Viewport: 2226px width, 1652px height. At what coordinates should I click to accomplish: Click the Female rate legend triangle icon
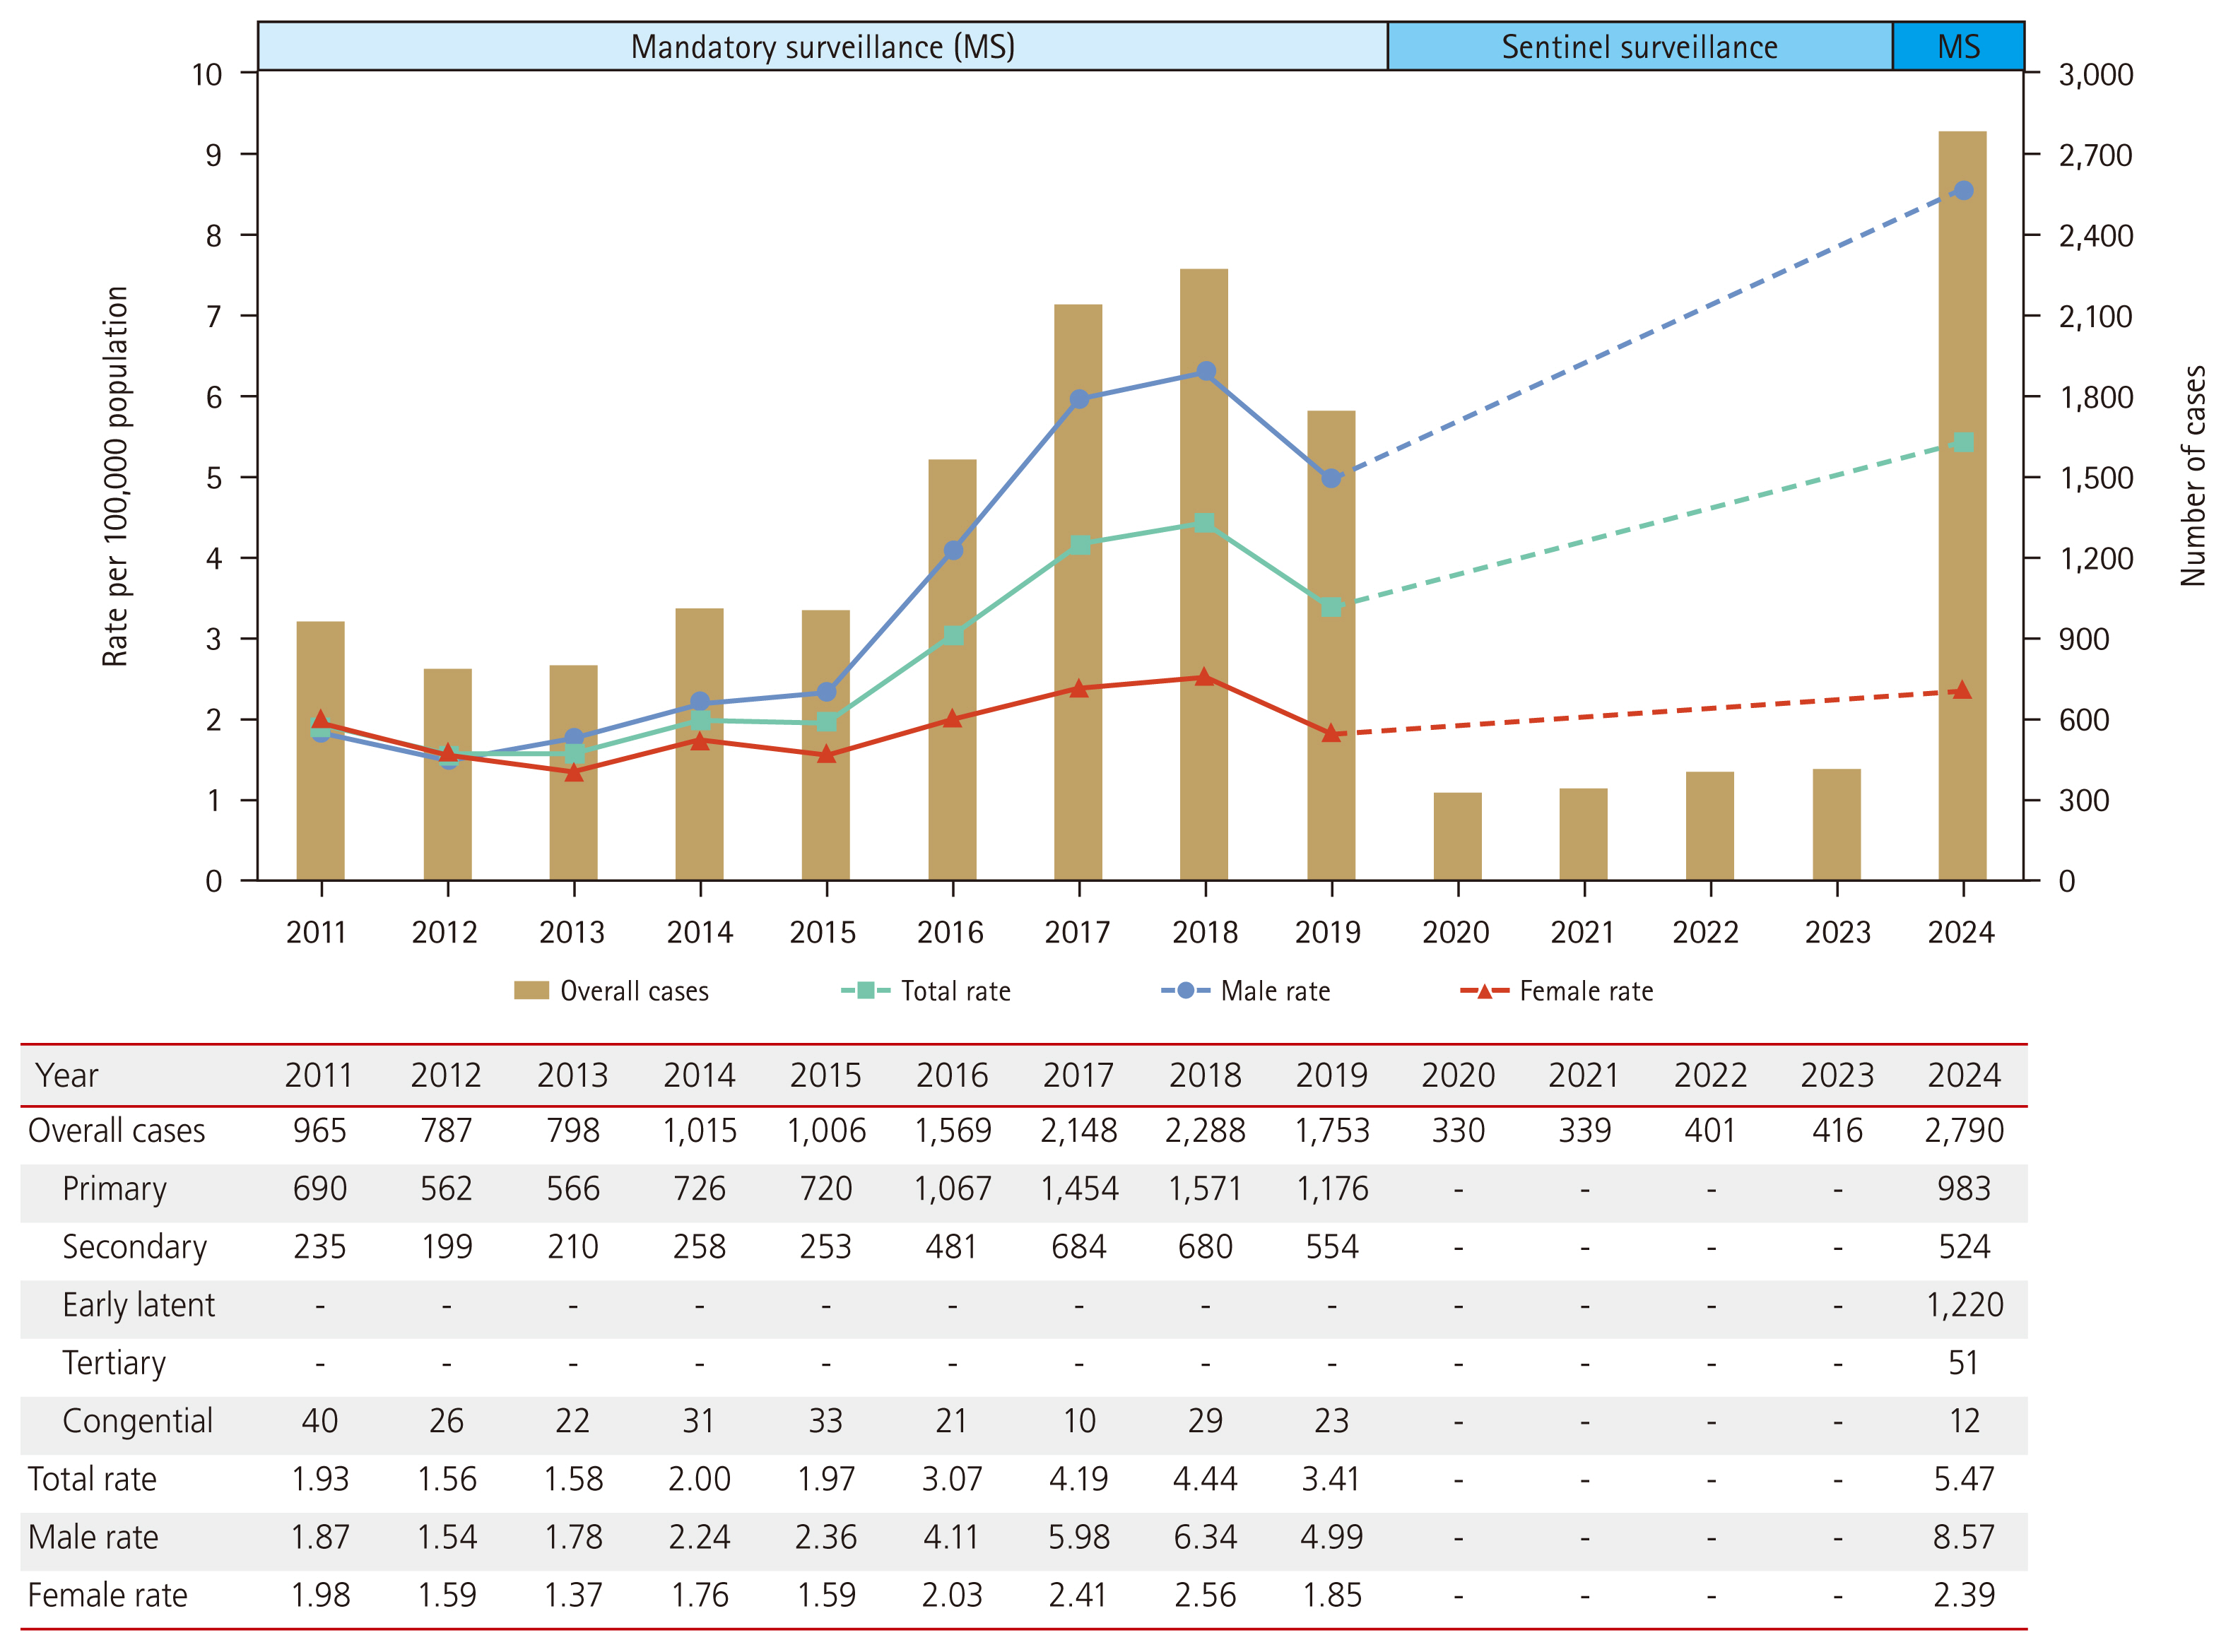[1484, 991]
